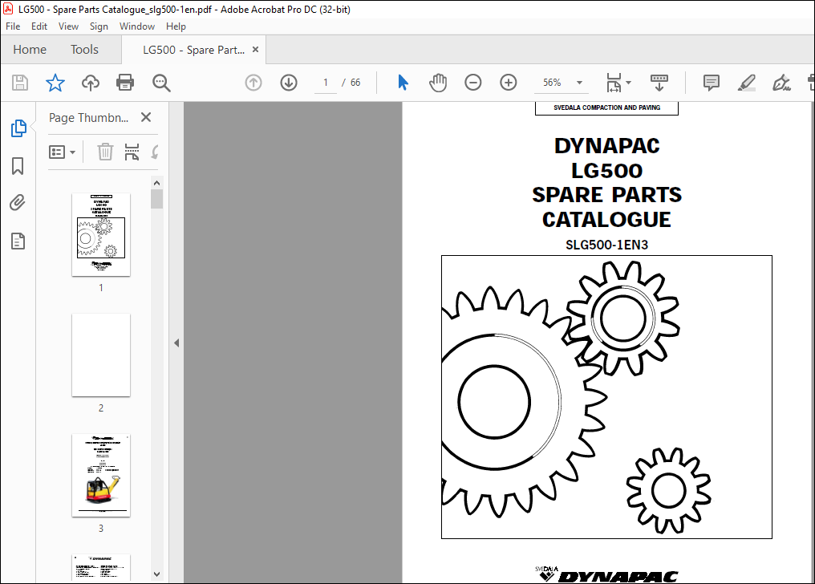Zoom in with plus icon

509,83
